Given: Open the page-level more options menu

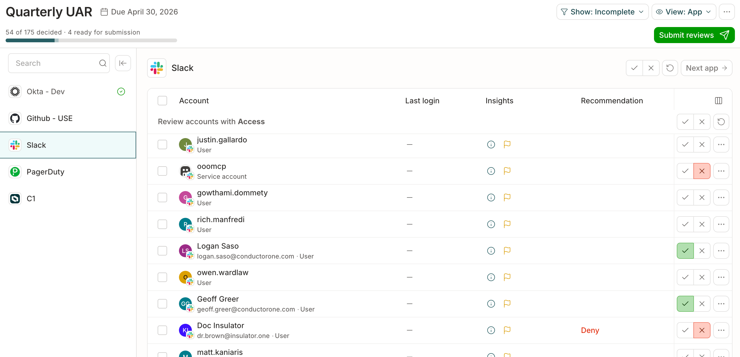Looking at the screenshot, I should pos(727,12).
